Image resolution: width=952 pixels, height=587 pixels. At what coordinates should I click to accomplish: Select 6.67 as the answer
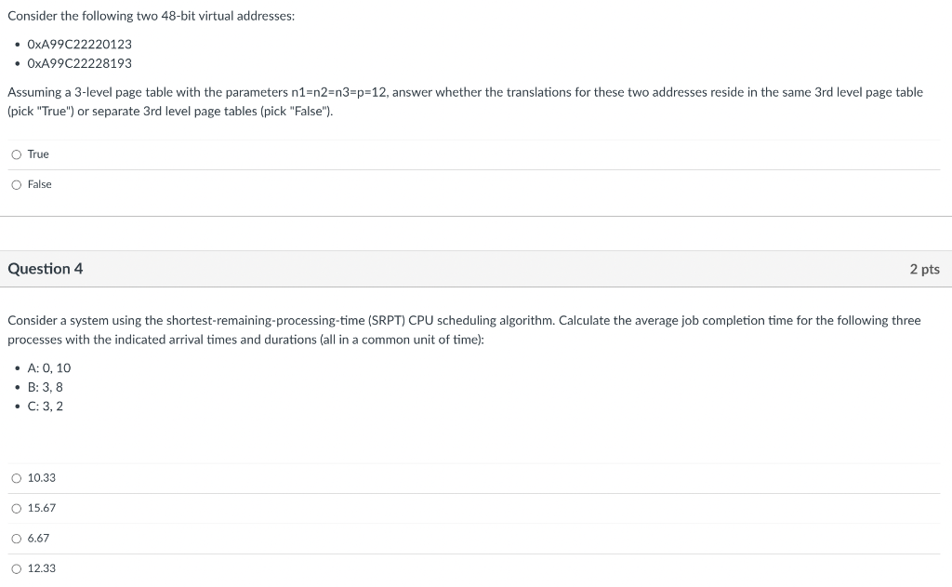pos(16,538)
